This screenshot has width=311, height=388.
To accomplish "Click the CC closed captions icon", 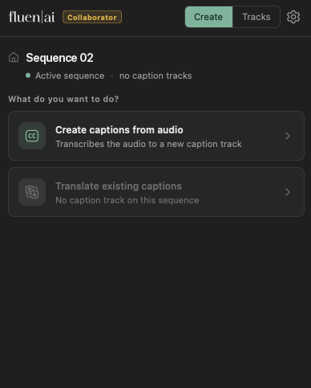I will pos(32,136).
